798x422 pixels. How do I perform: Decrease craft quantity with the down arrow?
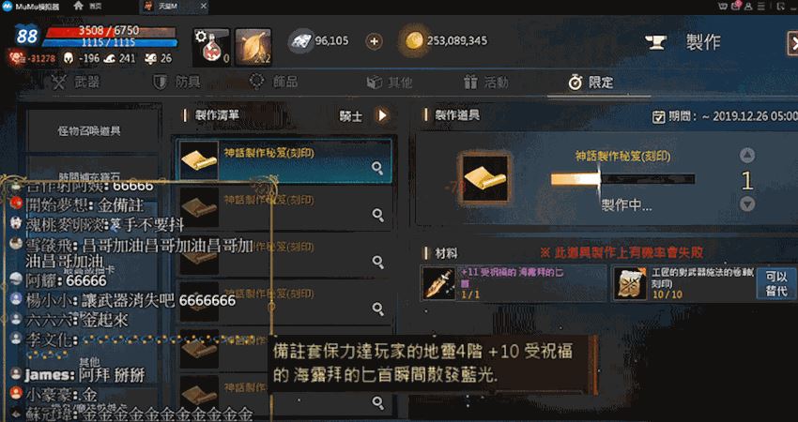tap(746, 203)
